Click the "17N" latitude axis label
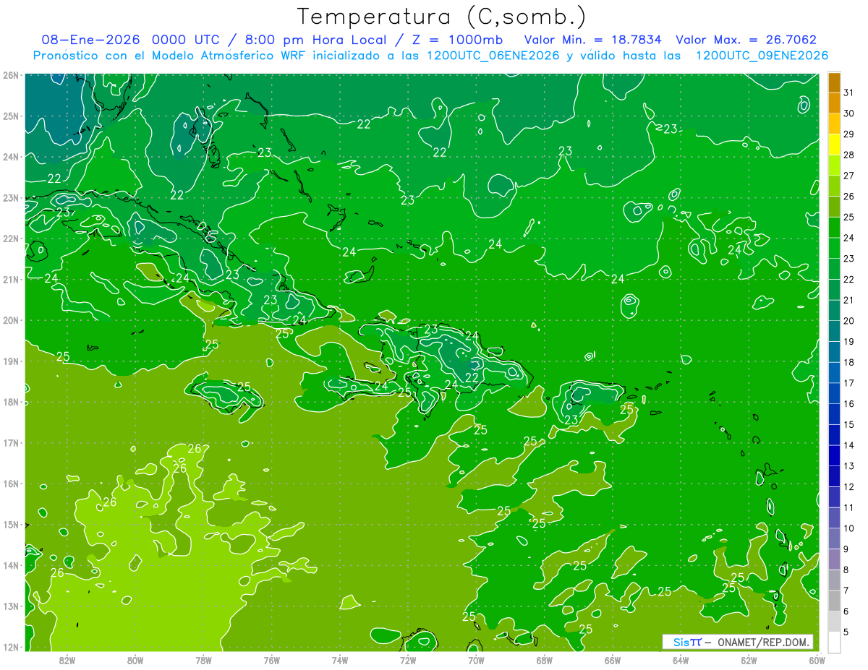Screen dimensions: 868x670 11,442
